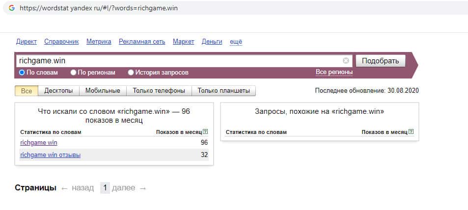Open the Директ link
This screenshot has width=468, height=210.
click(x=26, y=42)
